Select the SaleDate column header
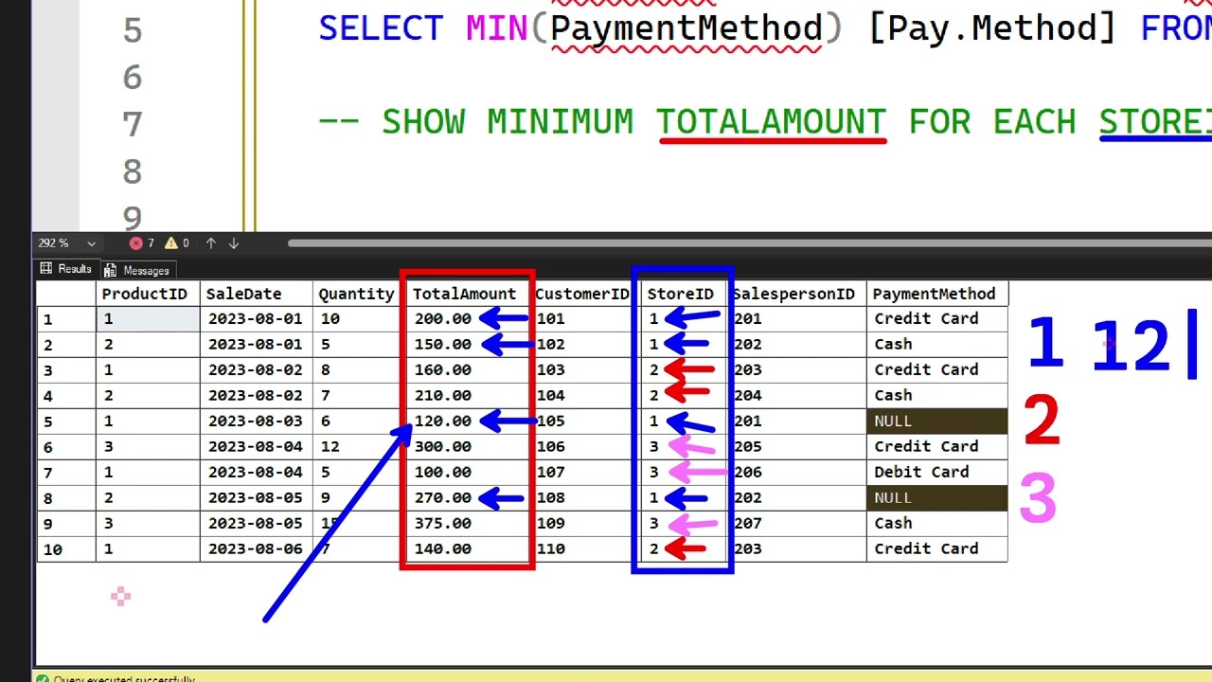 (256, 294)
